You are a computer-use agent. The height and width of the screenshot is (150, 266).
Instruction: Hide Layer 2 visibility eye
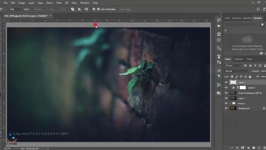click(x=226, y=82)
